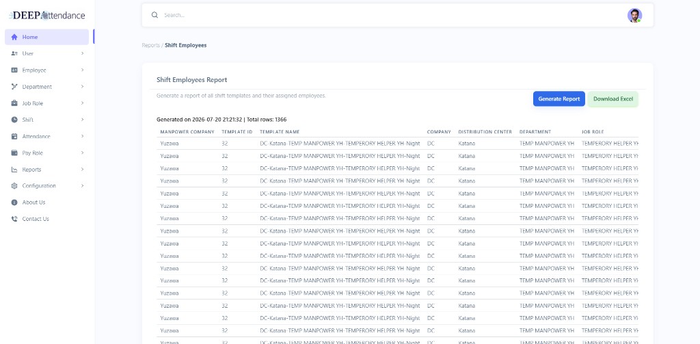Open the Reports sidebar label
Screen dimensions: 700x344
tap(31, 170)
